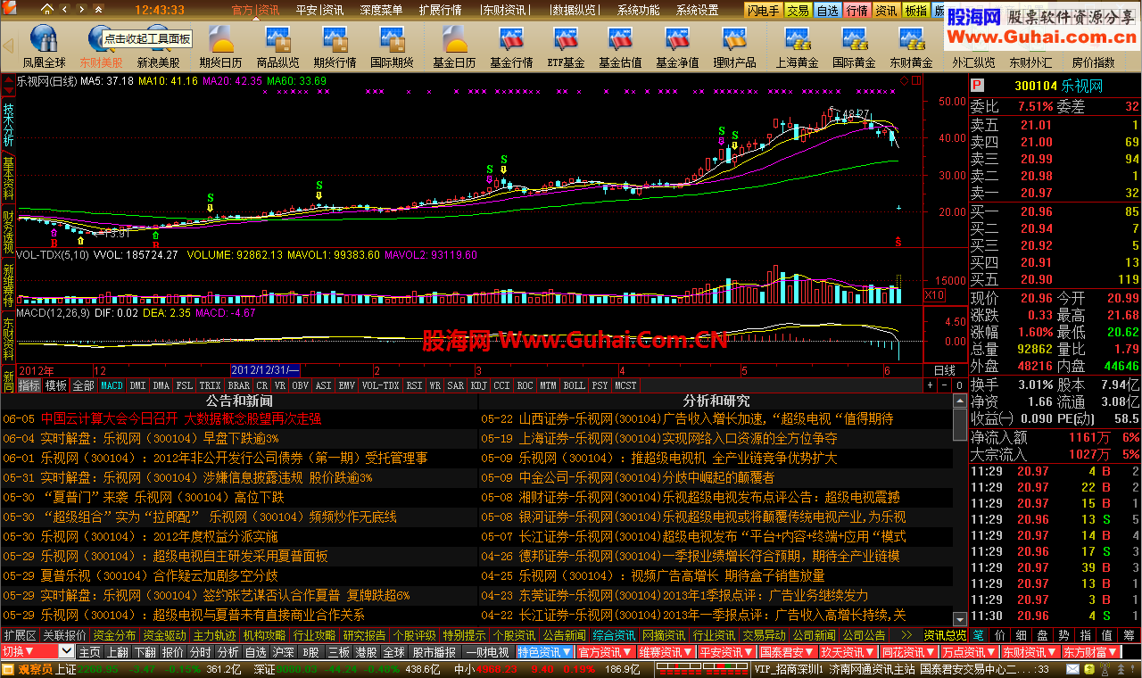Open the 理财产品 toolbar icon

click(x=734, y=46)
